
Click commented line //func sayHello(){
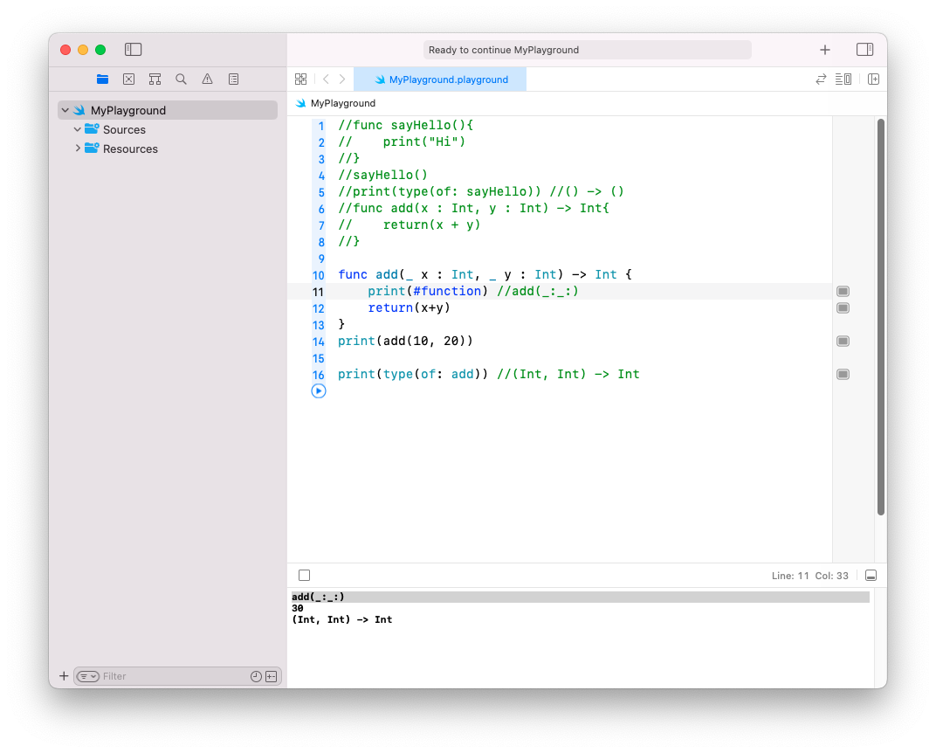coord(405,125)
